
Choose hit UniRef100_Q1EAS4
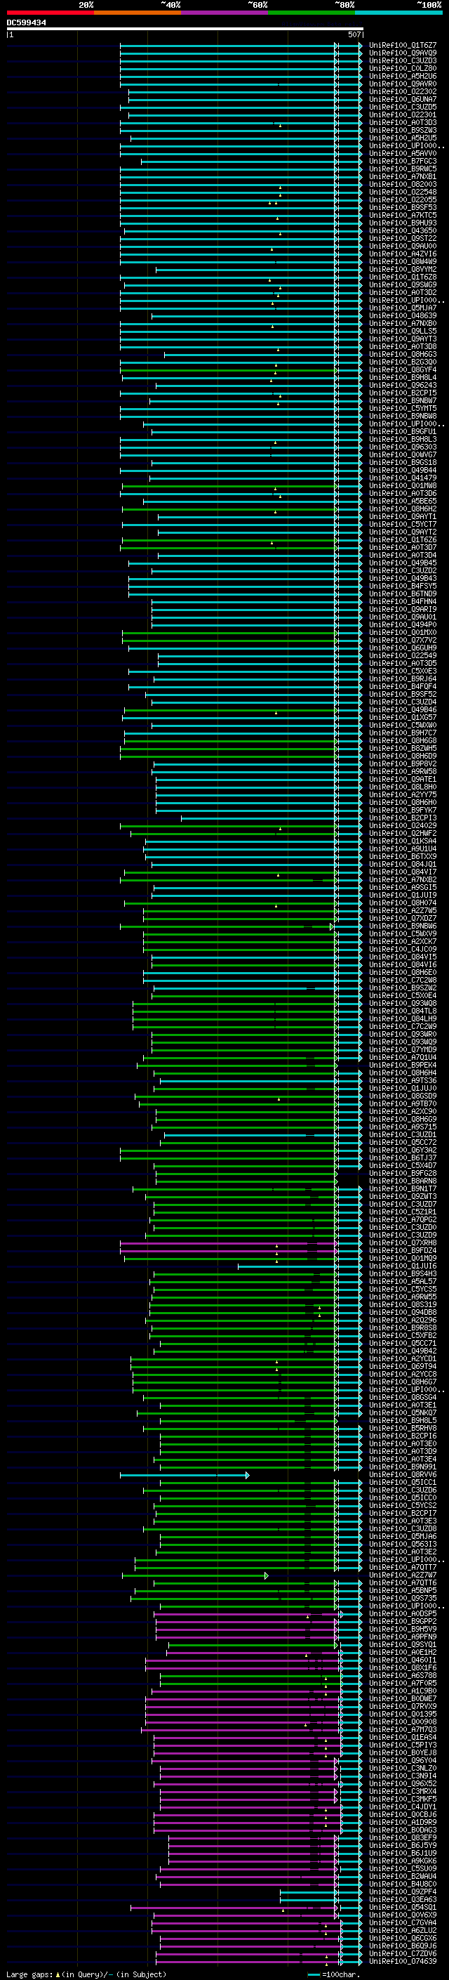tap(402, 1737)
